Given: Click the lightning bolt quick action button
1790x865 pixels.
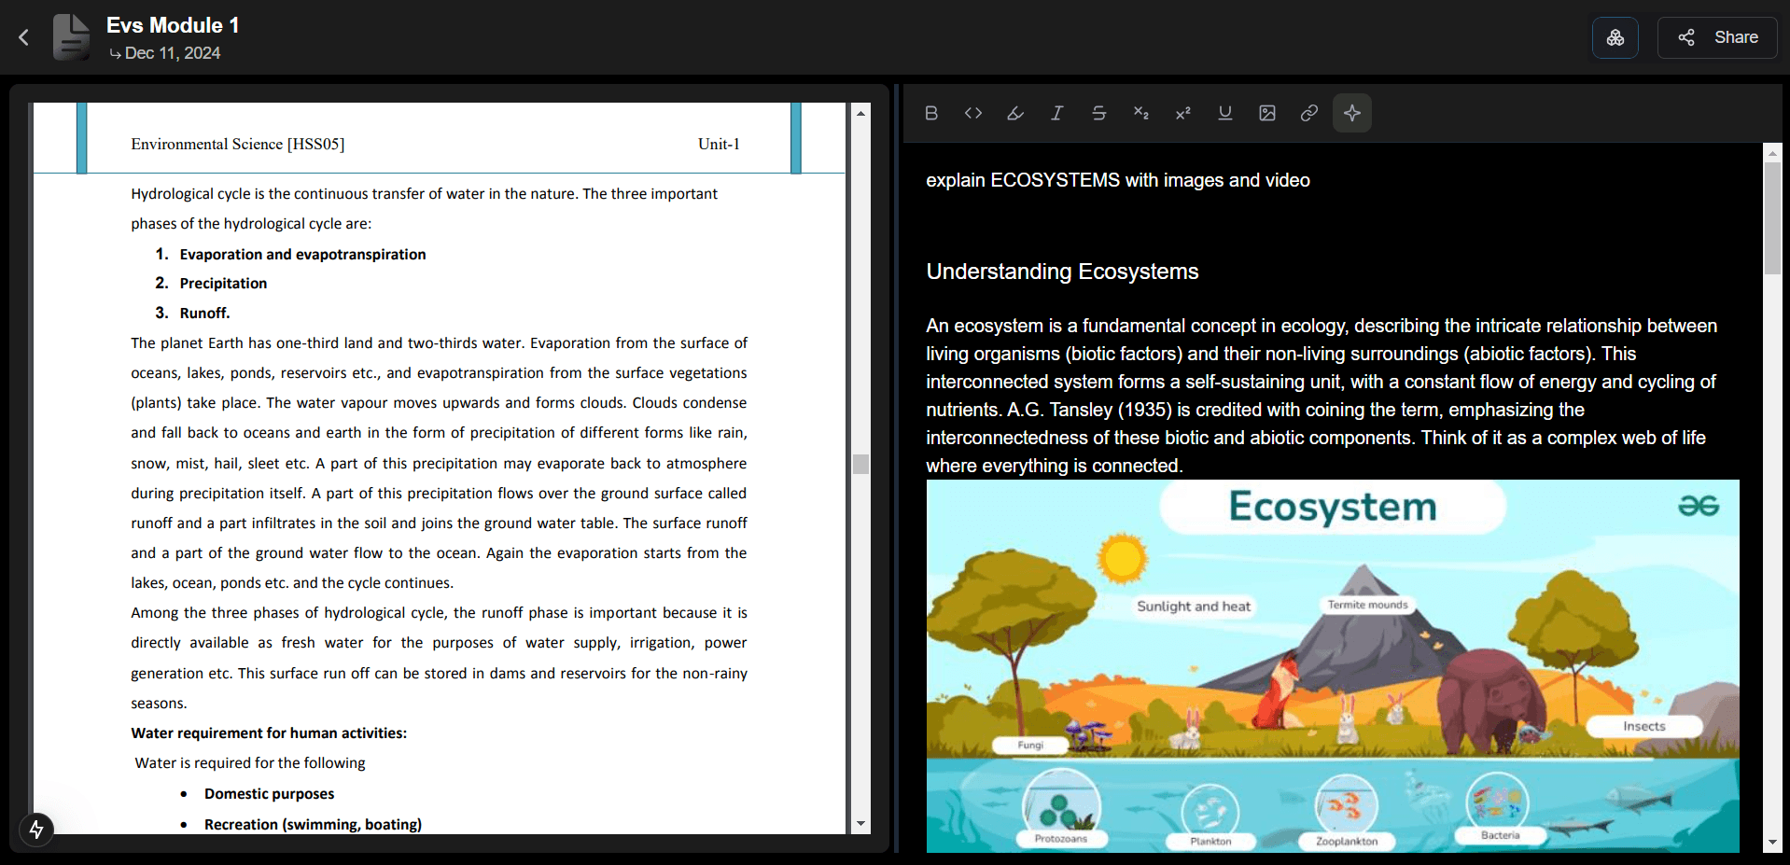Looking at the screenshot, I should point(36,829).
